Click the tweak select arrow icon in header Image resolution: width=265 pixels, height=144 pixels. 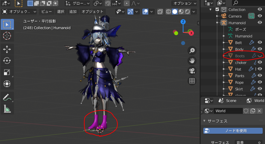[19, 3]
